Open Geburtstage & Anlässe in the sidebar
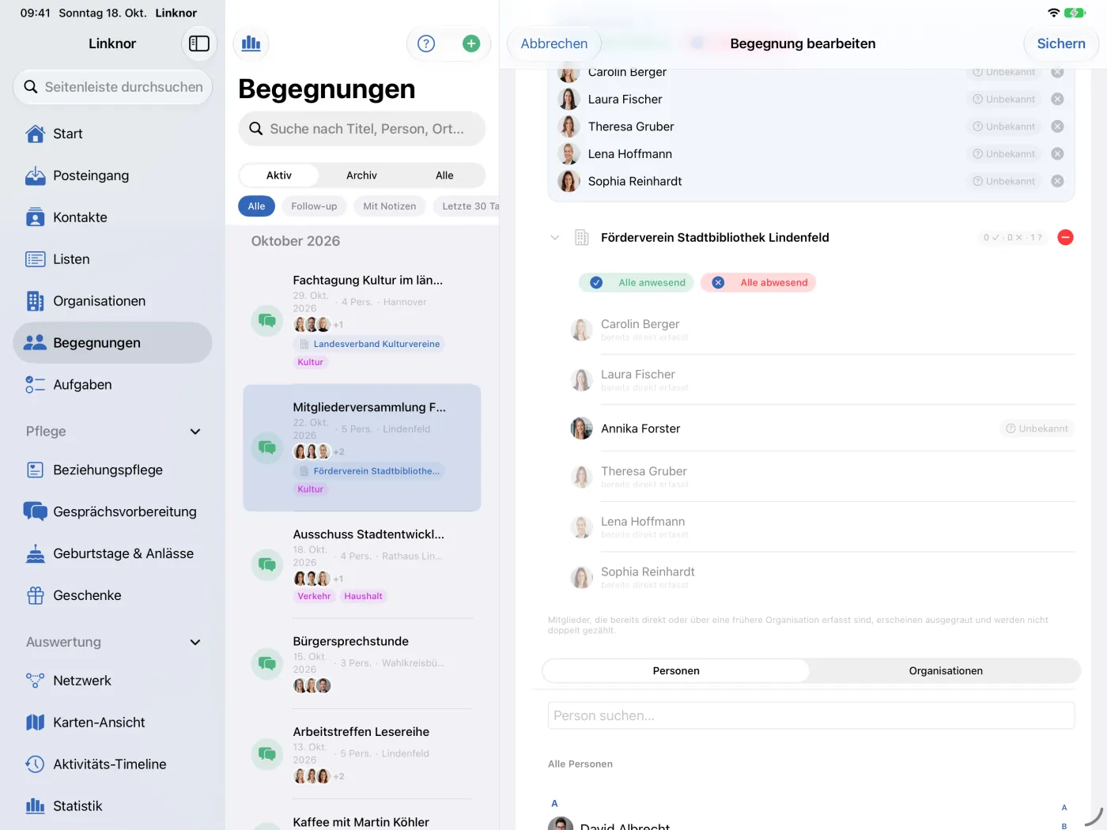Viewport: 1107px width, 830px height. coord(112,553)
